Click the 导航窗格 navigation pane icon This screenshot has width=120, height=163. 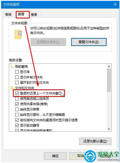12,66
